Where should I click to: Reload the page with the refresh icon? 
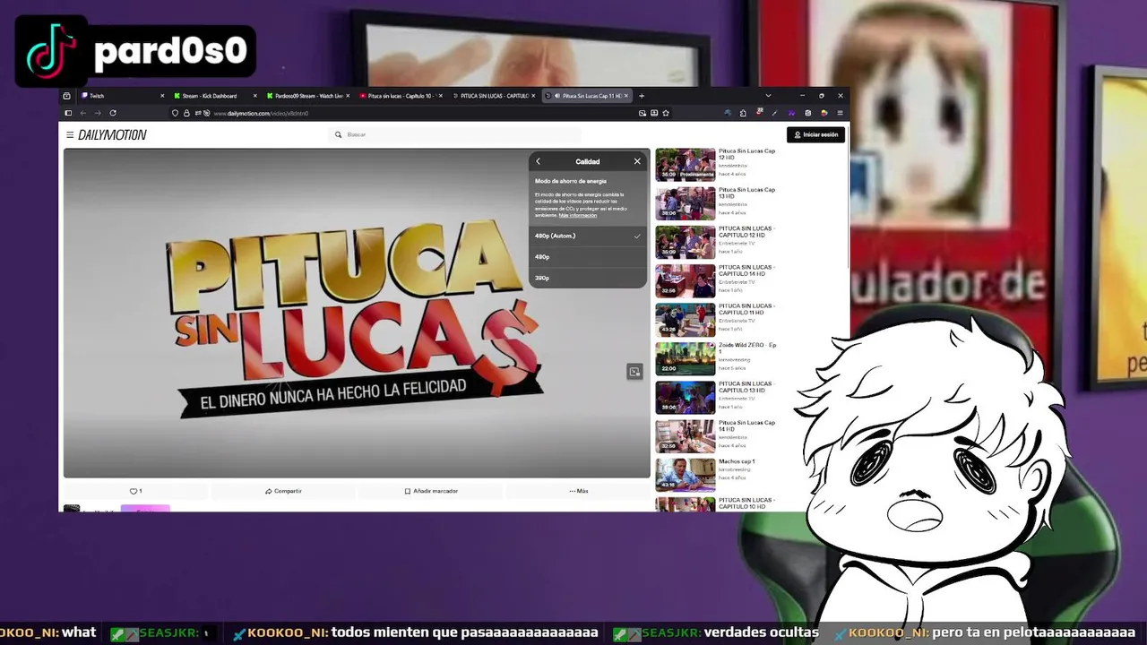pyautogui.click(x=113, y=113)
